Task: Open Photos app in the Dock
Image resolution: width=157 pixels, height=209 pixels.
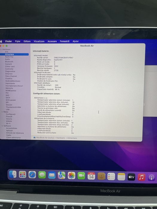Action: (x=71, y=176)
